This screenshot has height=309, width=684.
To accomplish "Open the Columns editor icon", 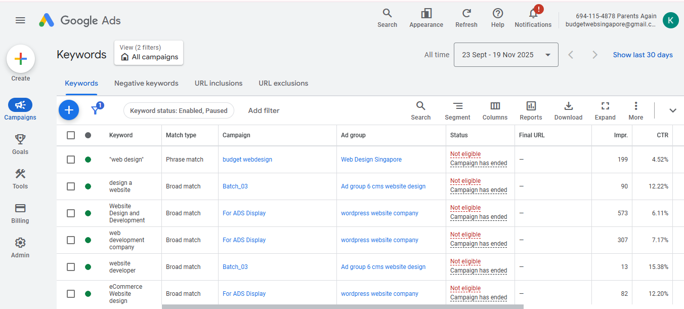I will point(495,106).
